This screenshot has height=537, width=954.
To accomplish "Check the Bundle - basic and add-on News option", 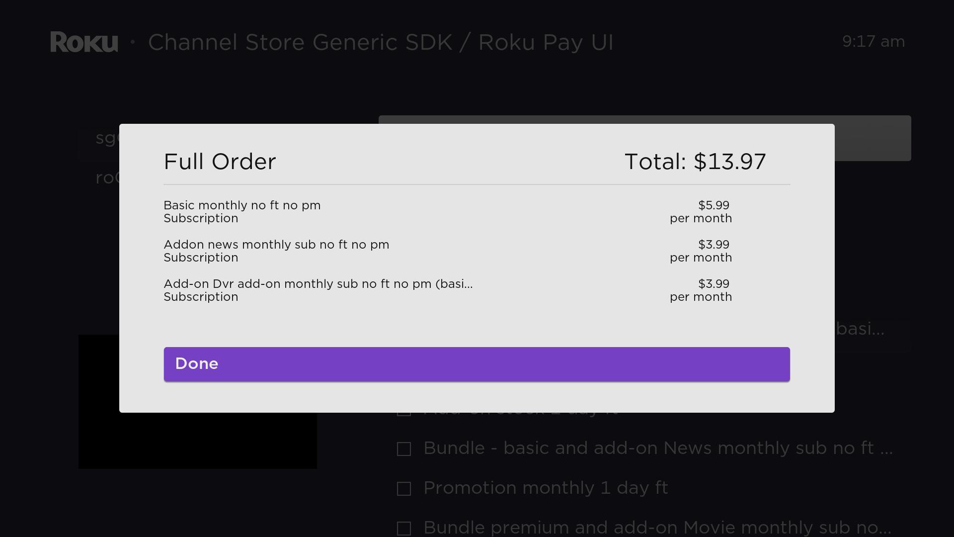I will [x=403, y=448].
